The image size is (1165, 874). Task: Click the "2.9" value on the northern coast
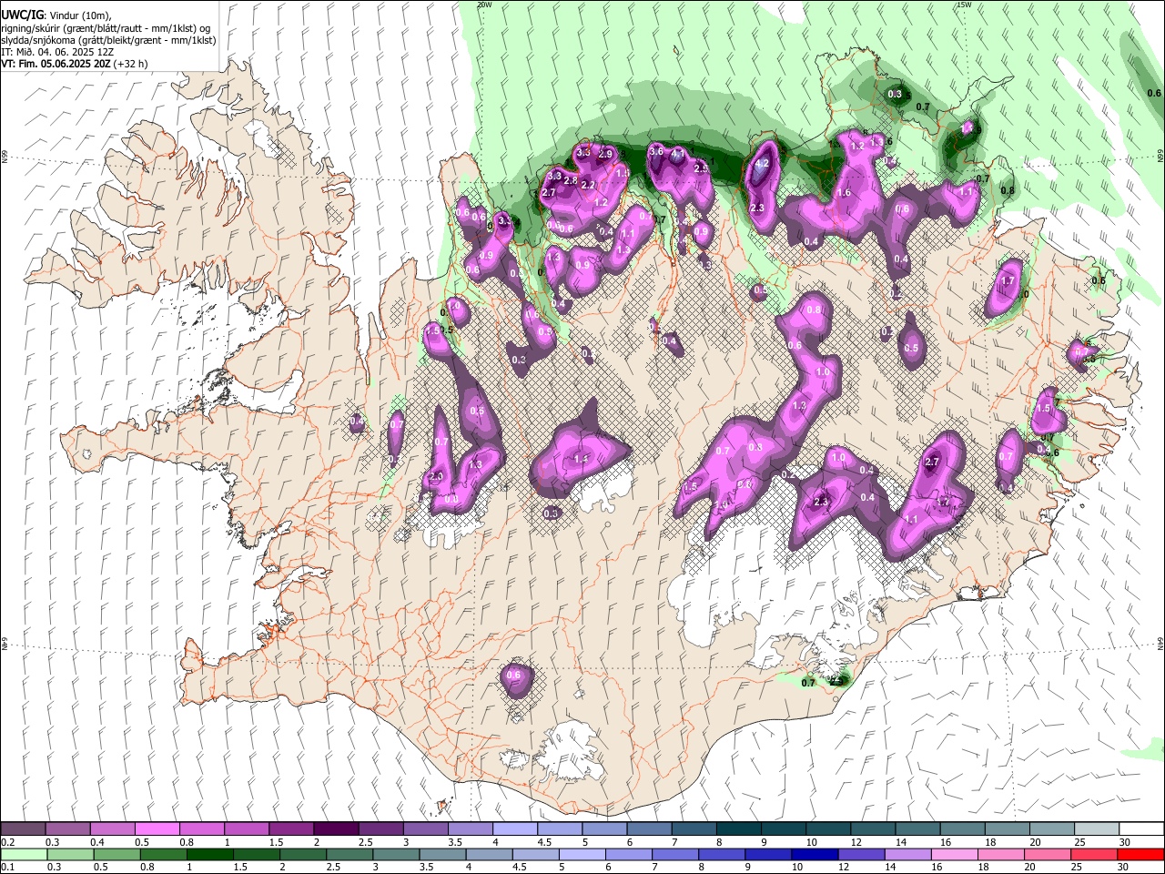click(606, 154)
